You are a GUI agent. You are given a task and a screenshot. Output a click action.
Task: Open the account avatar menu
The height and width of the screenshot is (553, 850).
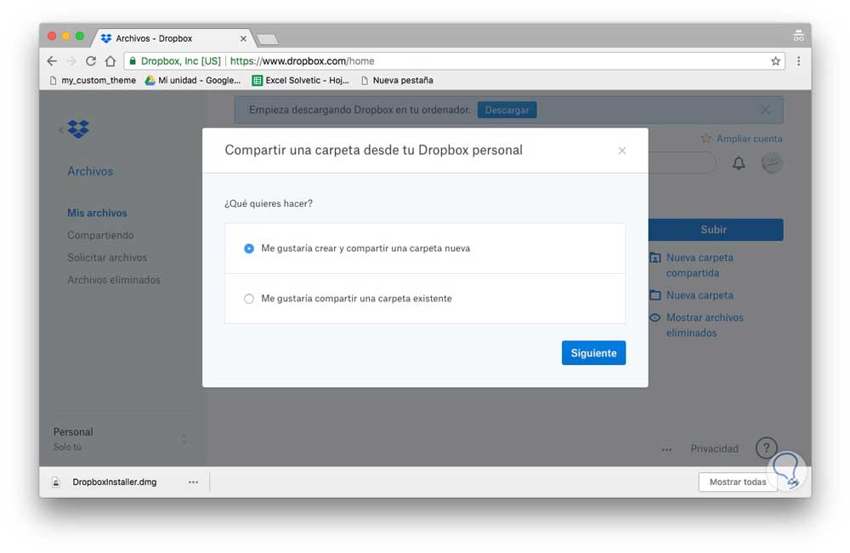pos(772,162)
